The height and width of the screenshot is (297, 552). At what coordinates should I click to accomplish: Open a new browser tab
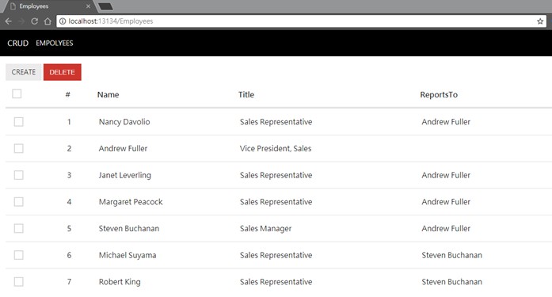click(105, 6)
